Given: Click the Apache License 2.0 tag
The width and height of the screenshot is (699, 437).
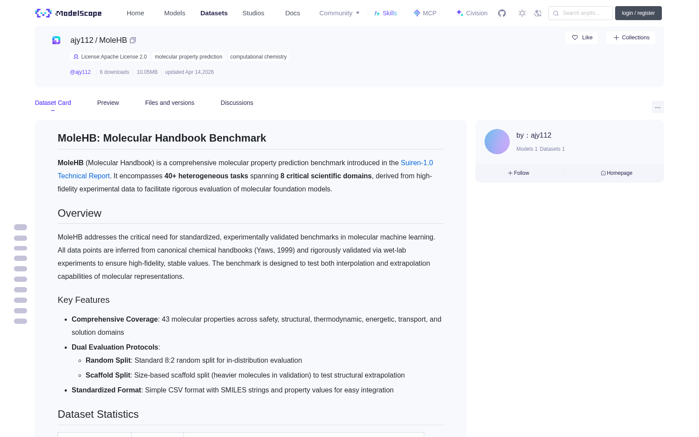Looking at the screenshot, I should click(x=110, y=57).
